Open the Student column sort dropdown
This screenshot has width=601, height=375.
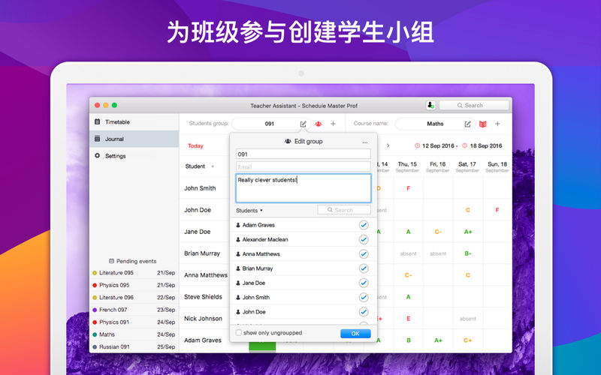click(213, 166)
